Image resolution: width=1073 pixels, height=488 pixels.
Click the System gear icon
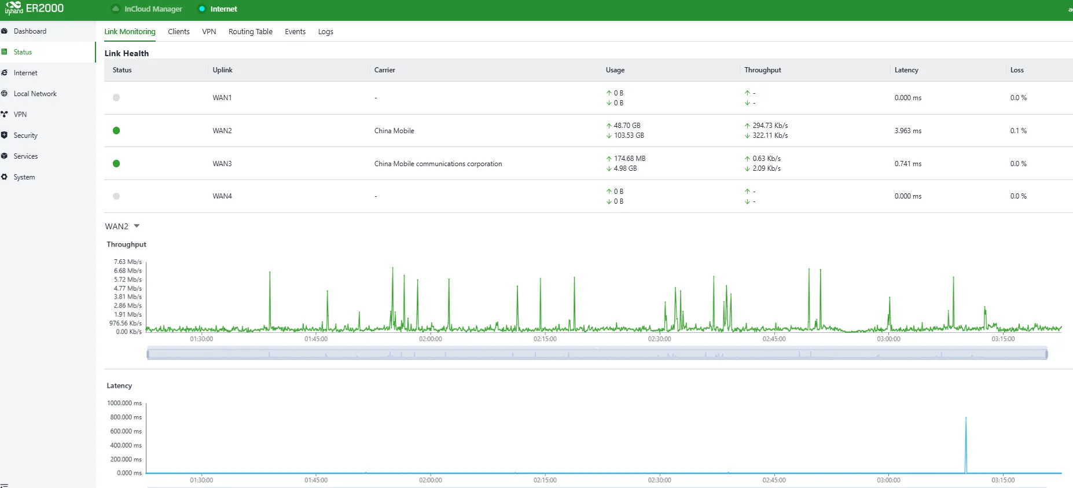tap(4, 177)
